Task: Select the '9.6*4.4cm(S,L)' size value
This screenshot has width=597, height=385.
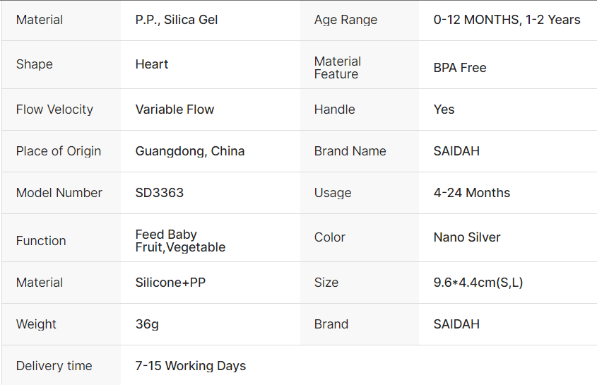Action: pos(478,283)
